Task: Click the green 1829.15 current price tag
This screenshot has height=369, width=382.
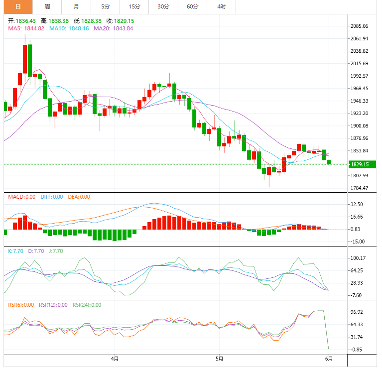Action: (x=362, y=164)
